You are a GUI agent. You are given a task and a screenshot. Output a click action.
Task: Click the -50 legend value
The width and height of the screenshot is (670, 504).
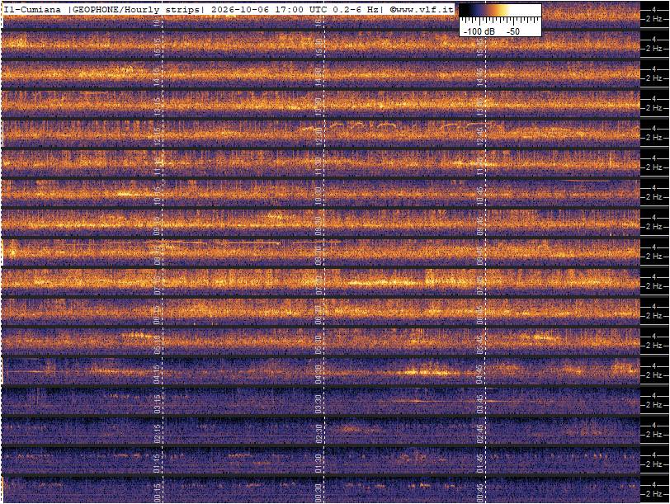coord(512,31)
